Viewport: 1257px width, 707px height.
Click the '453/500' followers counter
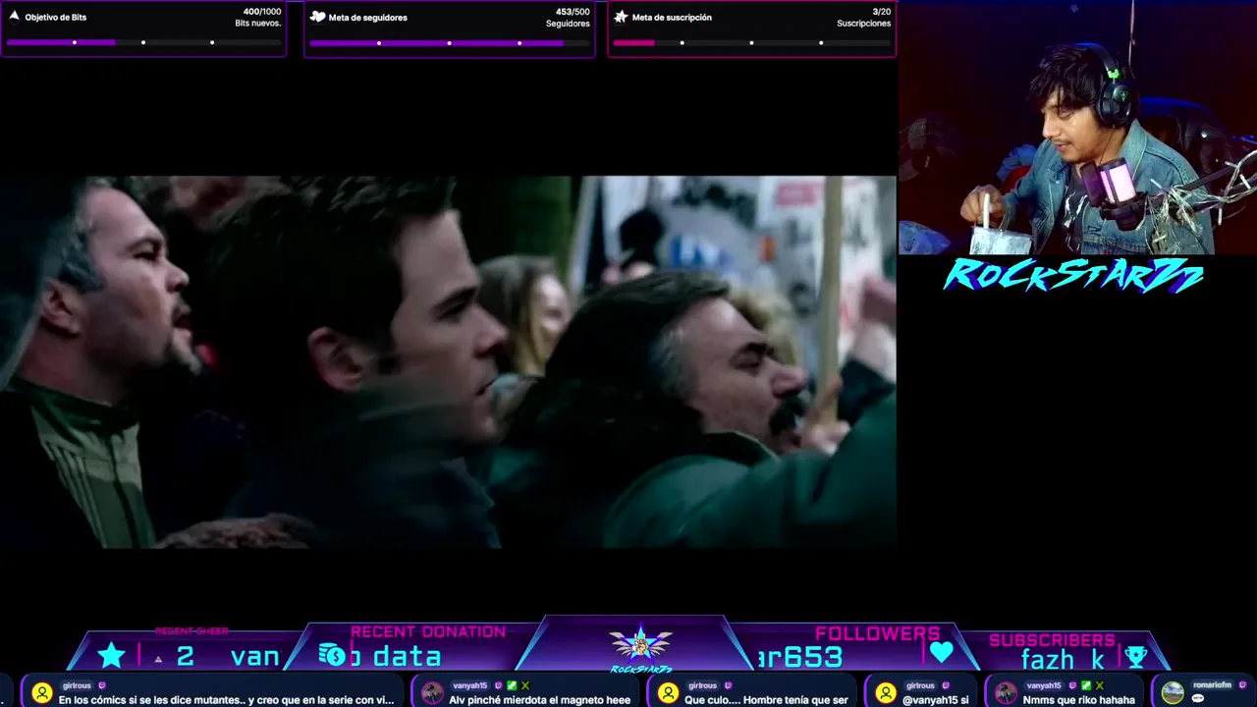[573, 12]
